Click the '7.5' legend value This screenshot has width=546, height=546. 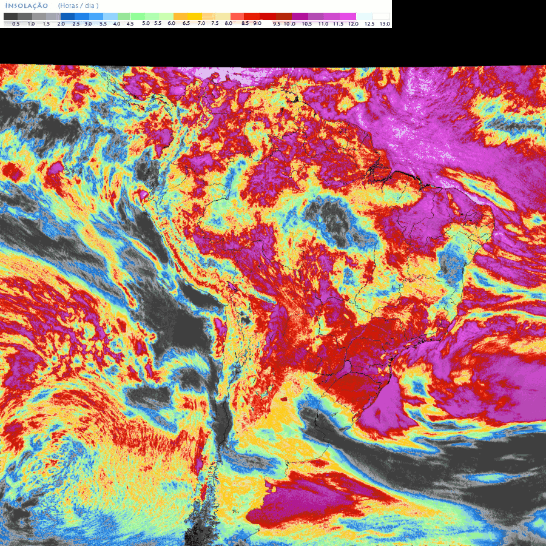tap(215, 23)
